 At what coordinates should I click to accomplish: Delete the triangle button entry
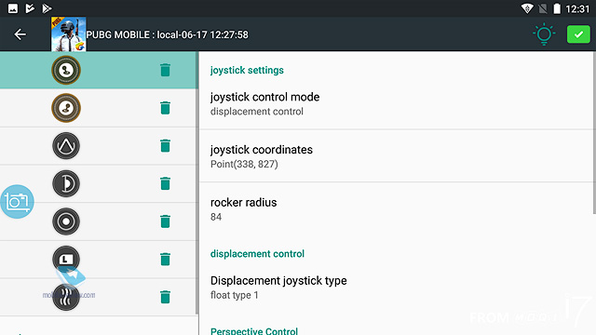[165, 146]
